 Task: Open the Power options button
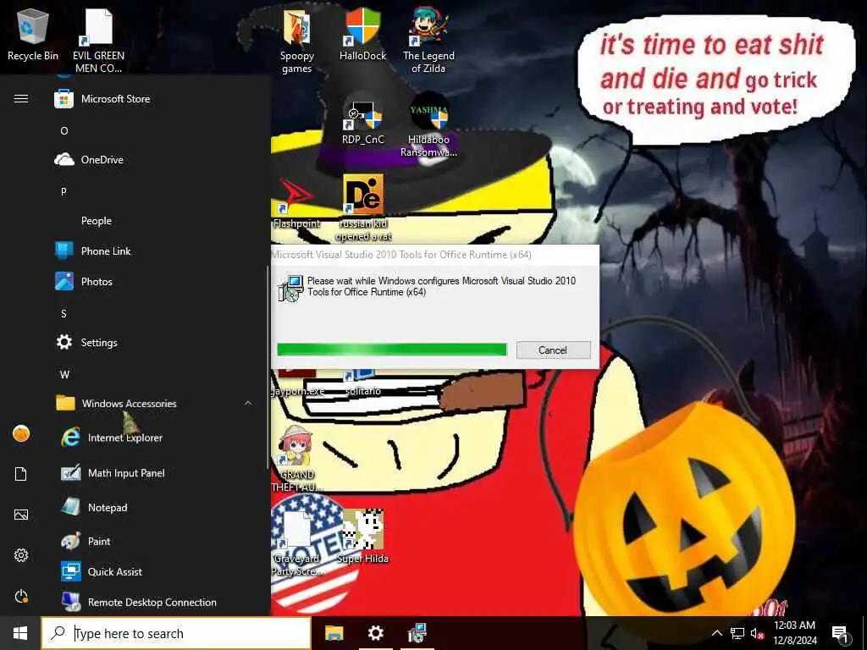coord(21,597)
